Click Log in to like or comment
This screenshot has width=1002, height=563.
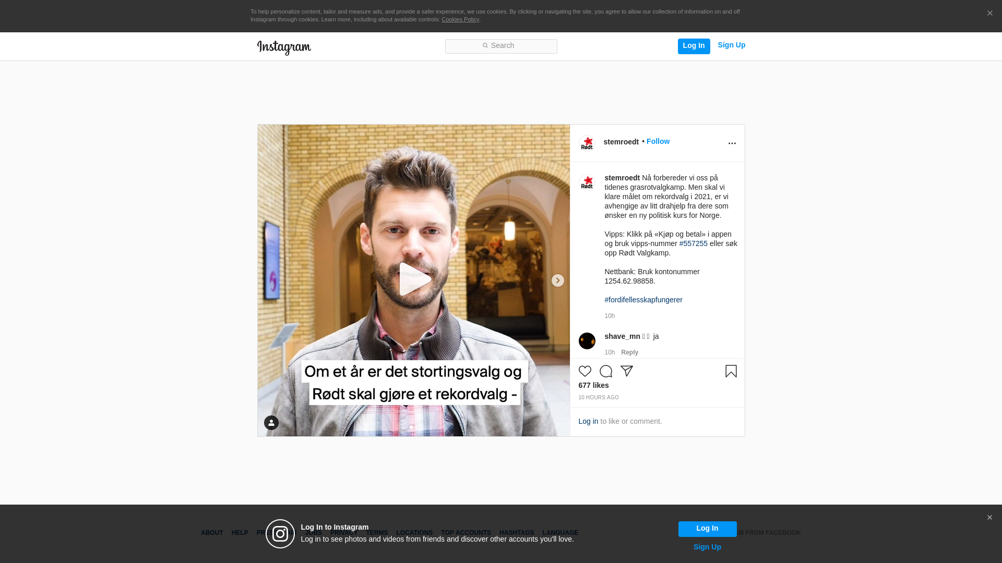tap(589, 422)
